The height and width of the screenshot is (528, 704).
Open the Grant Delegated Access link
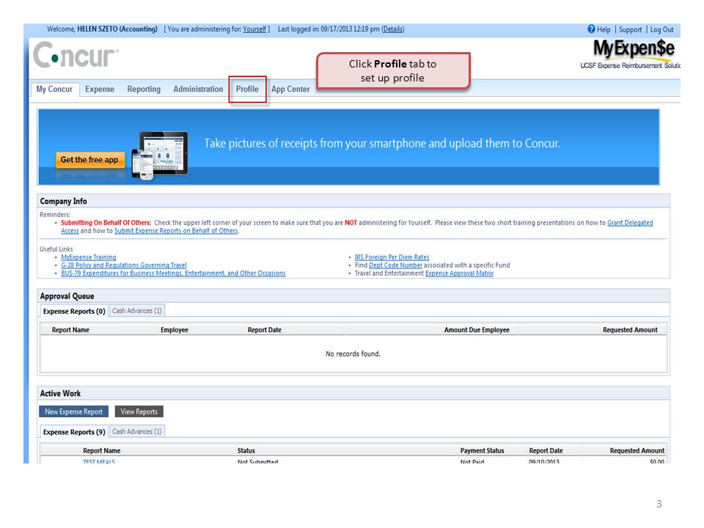(x=630, y=223)
